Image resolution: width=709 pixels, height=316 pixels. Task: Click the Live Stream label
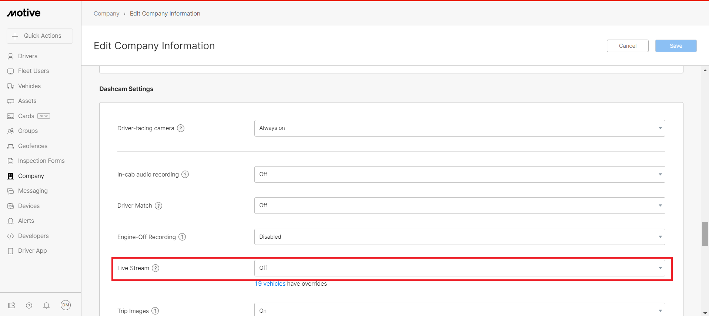[x=133, y=268]
